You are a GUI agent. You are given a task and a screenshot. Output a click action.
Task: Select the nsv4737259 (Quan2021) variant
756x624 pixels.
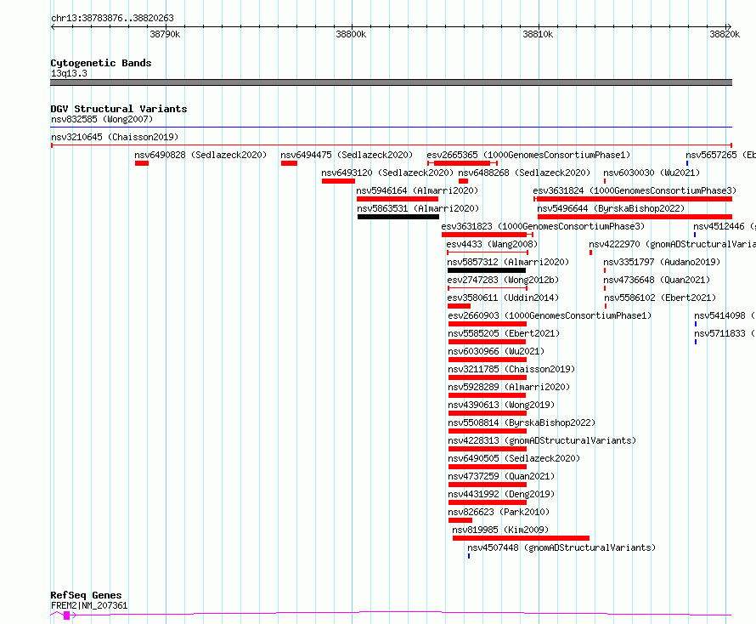pyautogui.click(x=501, y=476)
